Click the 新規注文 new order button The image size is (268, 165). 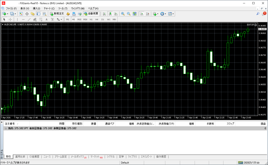(x=57, y=14)
